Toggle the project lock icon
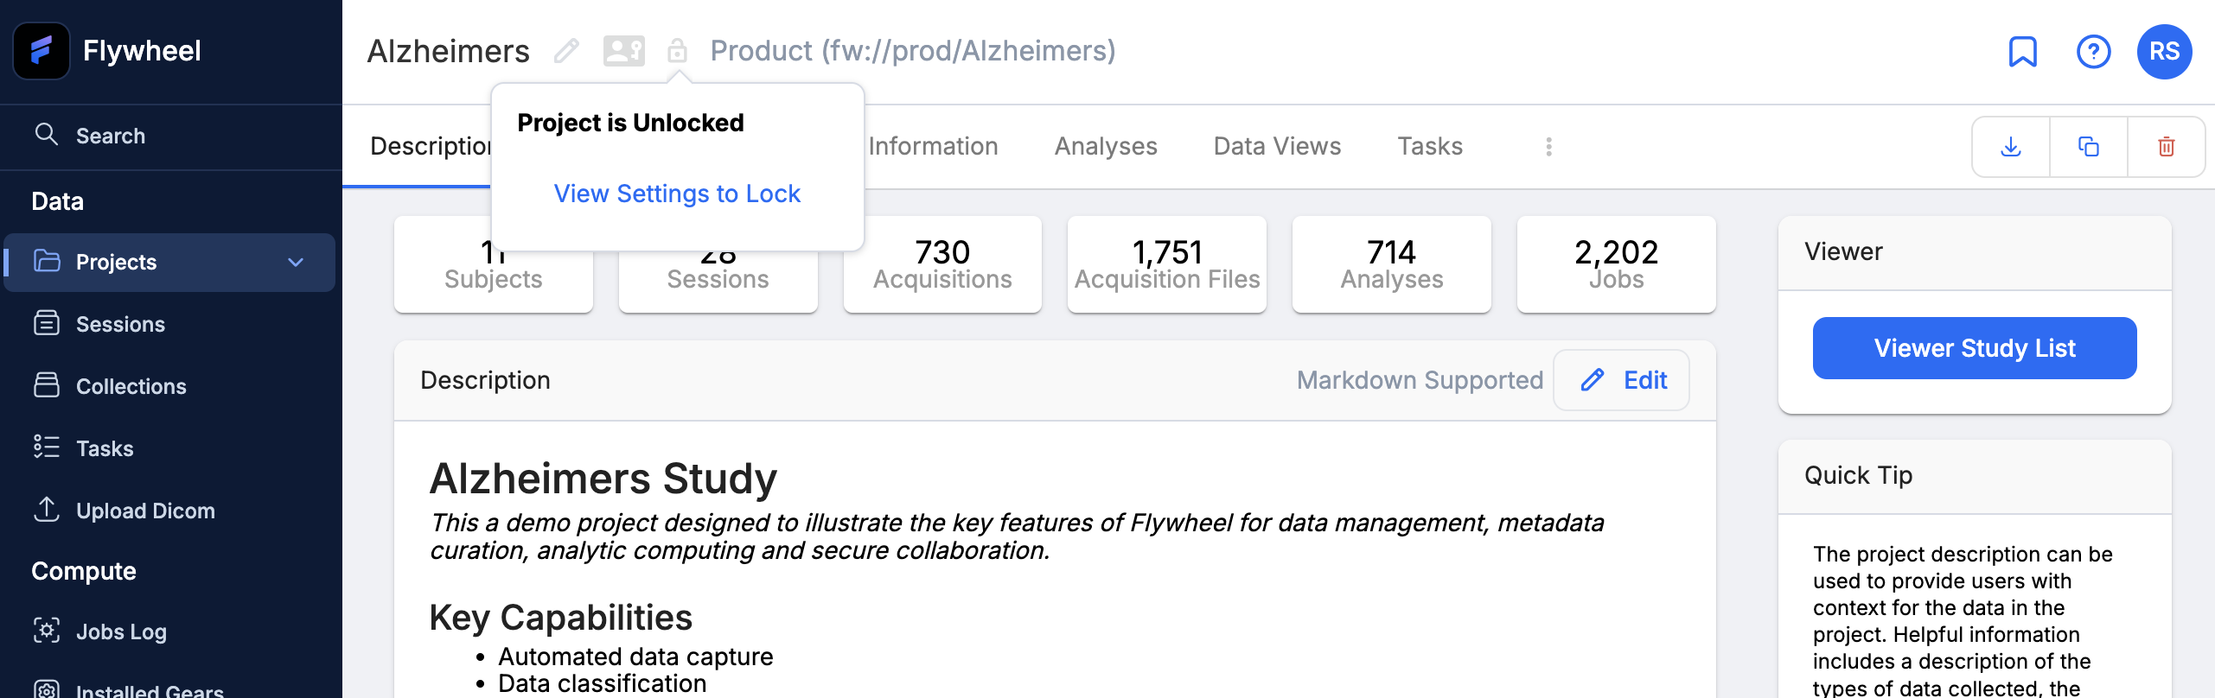Screen dimensions: 2215x698 [677, 51]
